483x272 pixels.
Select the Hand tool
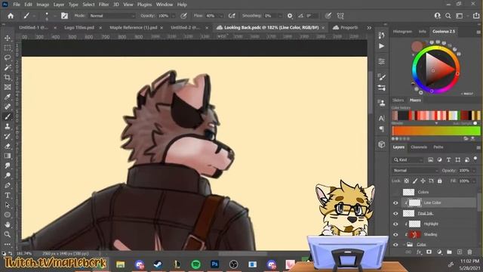coord(8,224)
